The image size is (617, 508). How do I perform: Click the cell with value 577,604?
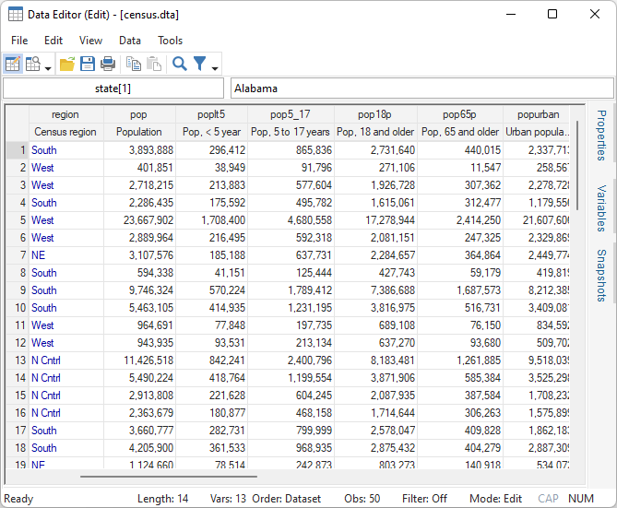coord(291,185)
